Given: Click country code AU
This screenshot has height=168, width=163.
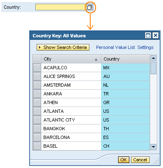Looking at the screenshot, I should pos(126,76).
